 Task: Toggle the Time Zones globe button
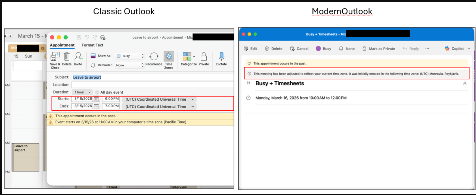coord(169,56)
